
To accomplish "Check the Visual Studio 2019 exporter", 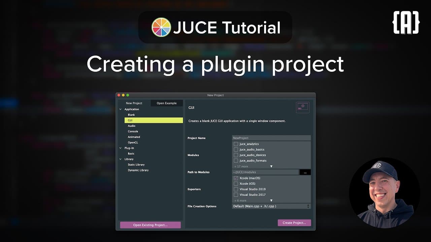I will click(236, 189).
